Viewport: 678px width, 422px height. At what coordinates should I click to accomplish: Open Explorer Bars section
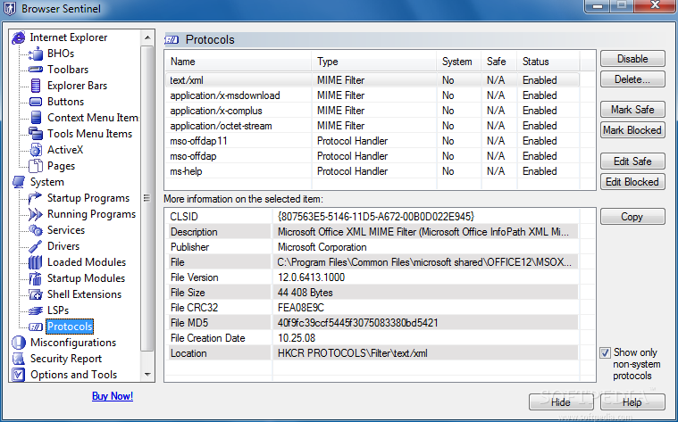77,86
